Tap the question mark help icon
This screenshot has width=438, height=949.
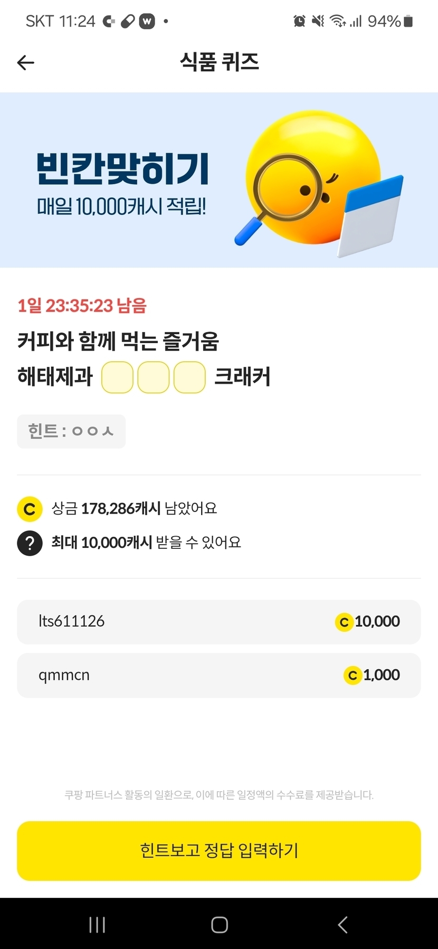pyautogui.click(x=30, y=543)
